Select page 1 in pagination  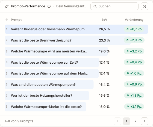[126, 121]
